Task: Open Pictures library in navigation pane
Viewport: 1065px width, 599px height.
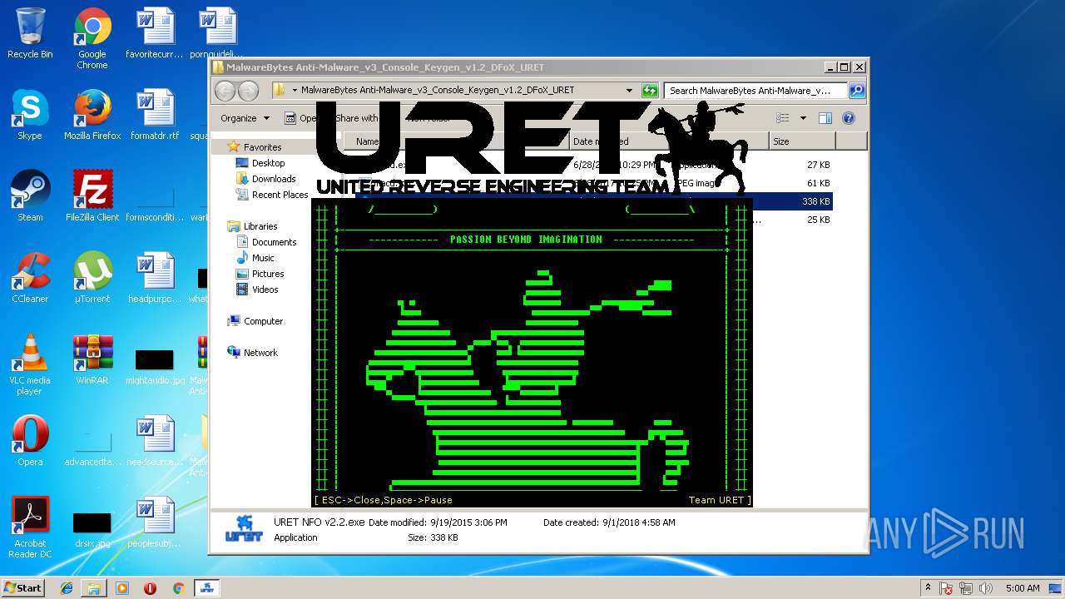Action: (x=268, y=274)
